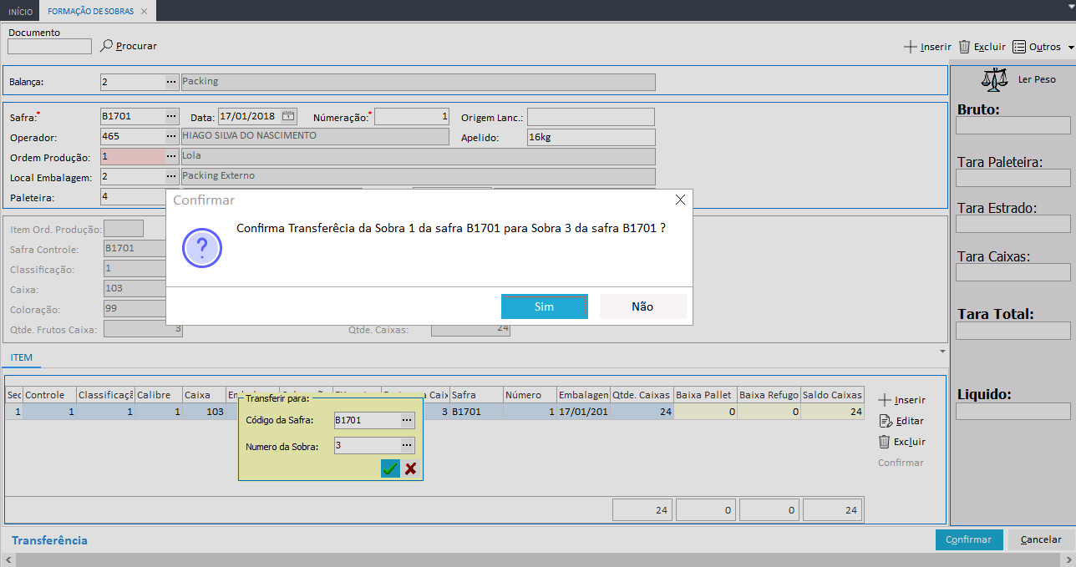
Task: Open the Outros list icon menu
Action: 1019,47
